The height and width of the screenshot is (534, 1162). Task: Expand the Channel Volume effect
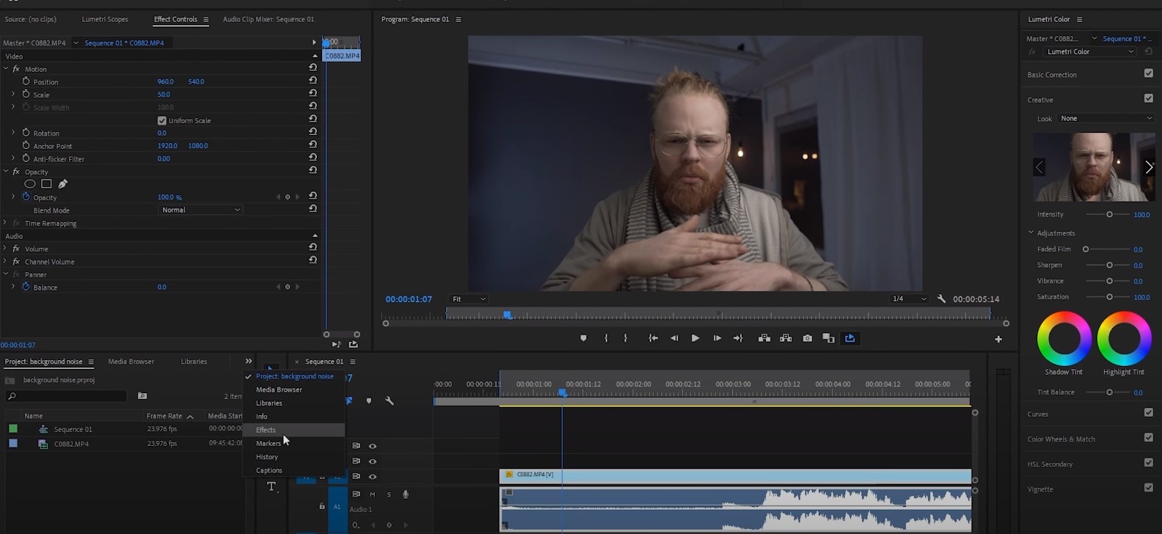[x=5, y=261]
